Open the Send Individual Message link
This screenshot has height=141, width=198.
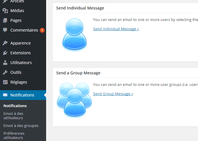coord(116,29)
